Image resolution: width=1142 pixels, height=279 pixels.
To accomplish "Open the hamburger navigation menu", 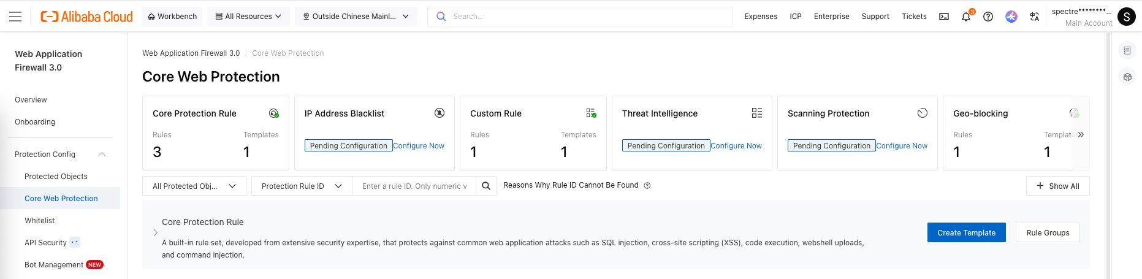I will click(x=15, y=17).
